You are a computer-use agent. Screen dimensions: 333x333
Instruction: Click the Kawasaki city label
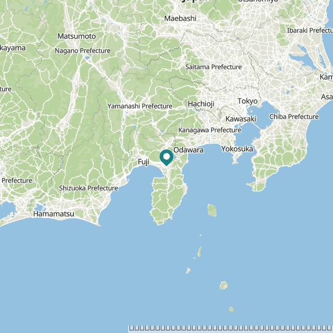[x=240, y=119]
